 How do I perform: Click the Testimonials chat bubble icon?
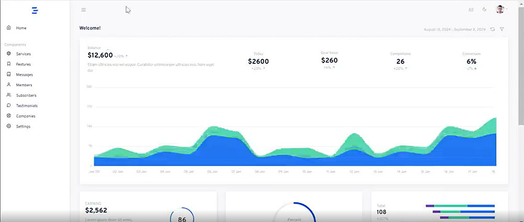pos(9,105)
